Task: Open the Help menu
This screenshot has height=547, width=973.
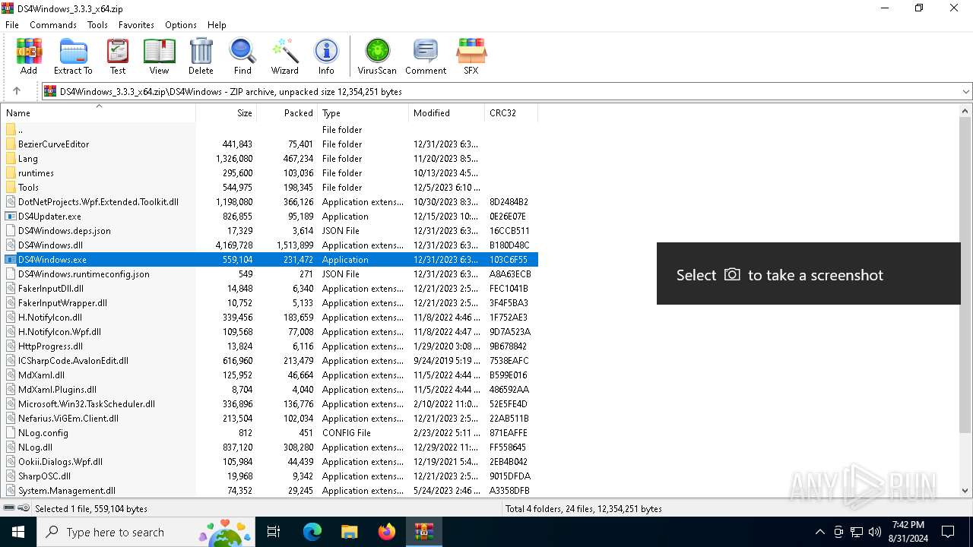Action: [217, 25]
